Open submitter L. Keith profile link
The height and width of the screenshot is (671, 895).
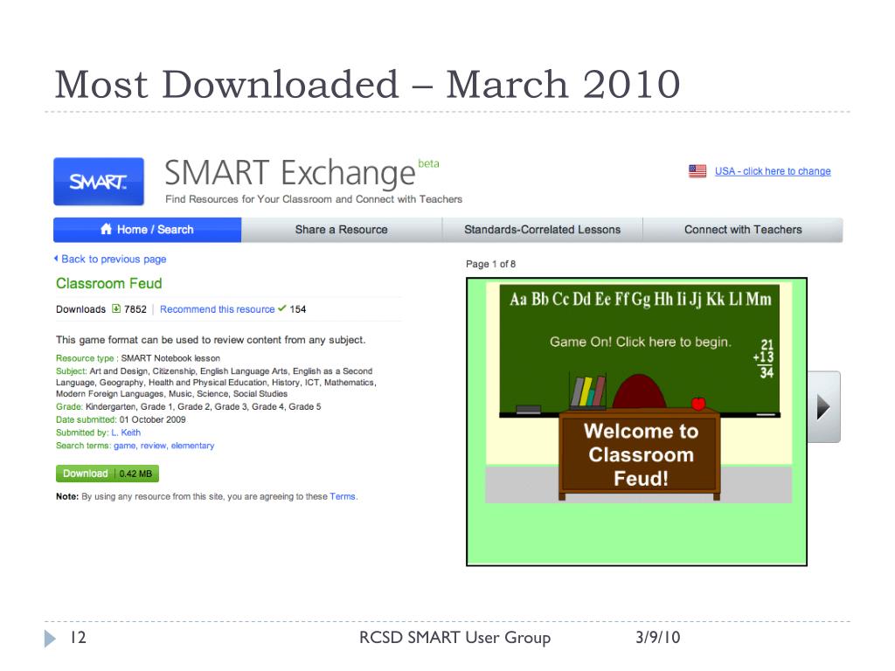126,432
